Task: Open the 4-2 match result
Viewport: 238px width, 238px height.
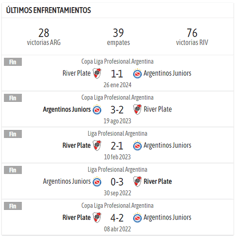Action: point(117,218)
